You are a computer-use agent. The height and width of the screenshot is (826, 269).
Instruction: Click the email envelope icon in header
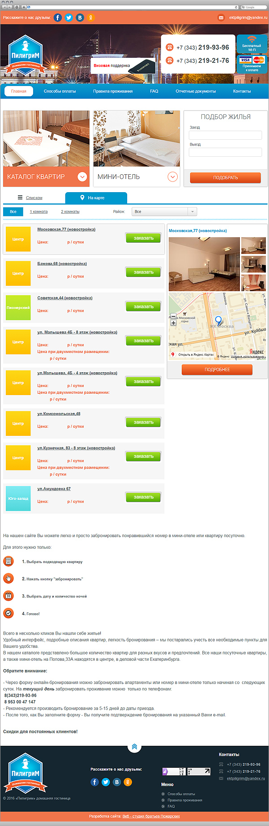[x=221, y=17]
